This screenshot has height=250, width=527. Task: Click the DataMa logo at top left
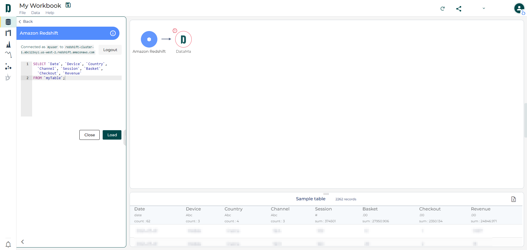[8, 8]
